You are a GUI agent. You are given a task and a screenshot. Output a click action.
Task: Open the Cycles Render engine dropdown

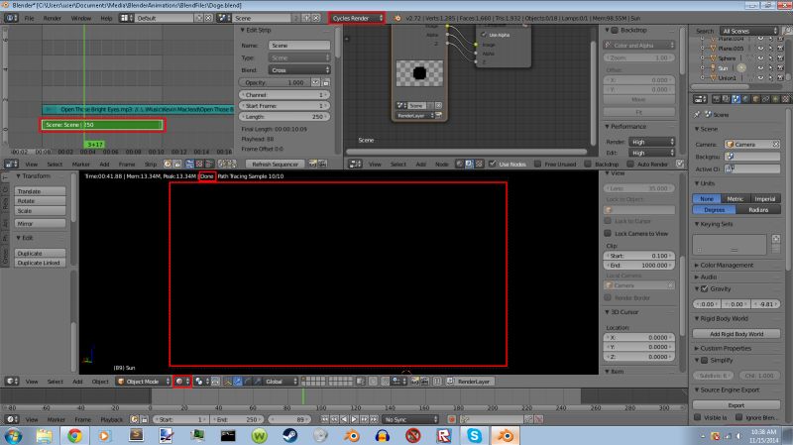click(357, 18)
